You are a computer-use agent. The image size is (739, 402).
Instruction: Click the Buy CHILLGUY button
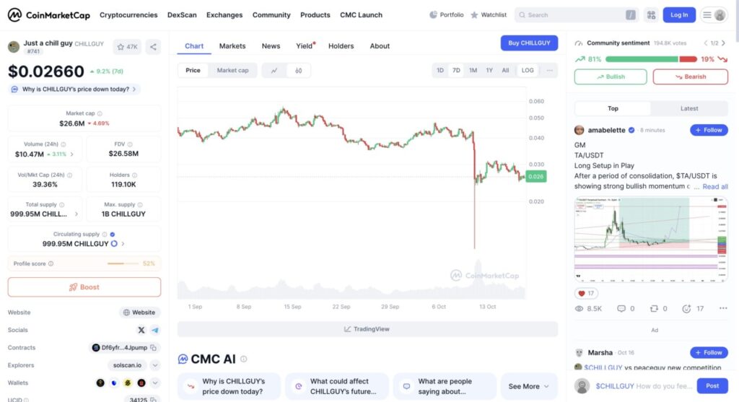tap(529, 43)
